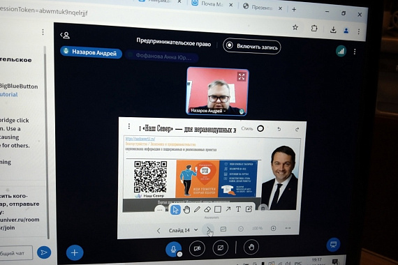The image size is (398, 265).
Task: Click the nashsever51.ru link on slide
Action: 140,139
